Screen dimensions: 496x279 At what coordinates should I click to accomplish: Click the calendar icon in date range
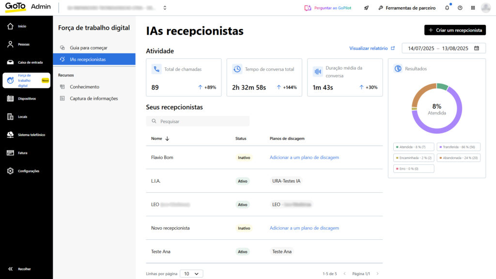pyautogui.click(x=477, y=48)
